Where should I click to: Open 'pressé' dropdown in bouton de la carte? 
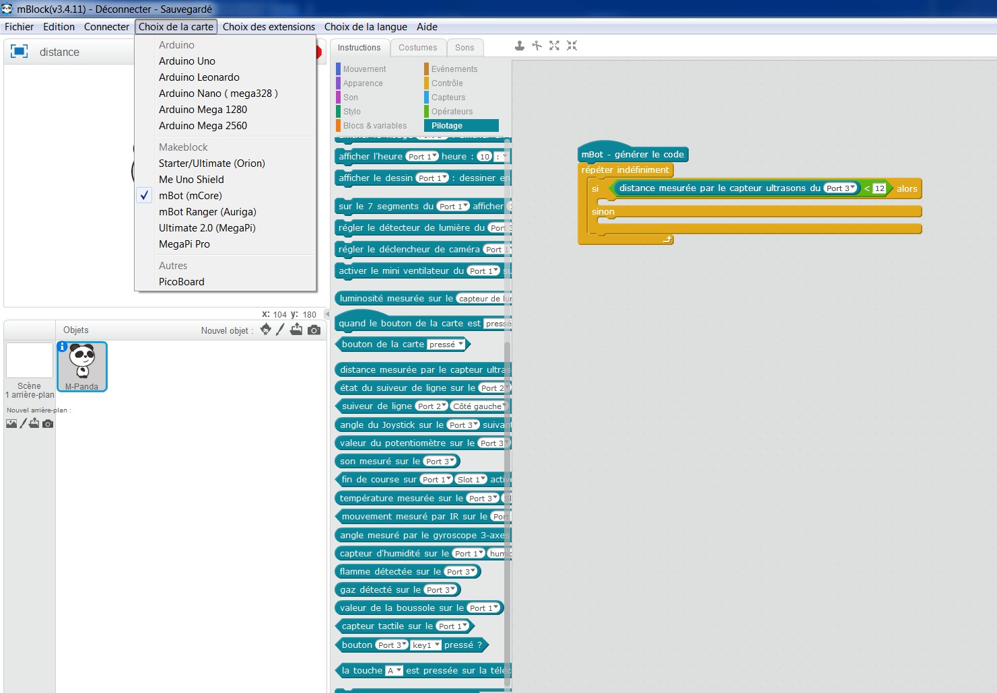click(446, 344)
